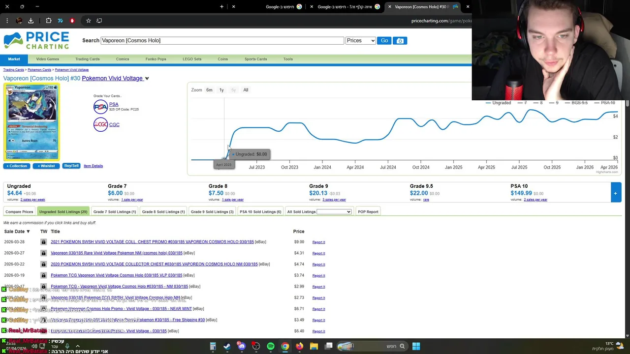The width and height of the screenshot is (630, 354).
Task: Expand the Pokemon Vivid Voltage set dropdown arrow
Action: click(147, 79)
